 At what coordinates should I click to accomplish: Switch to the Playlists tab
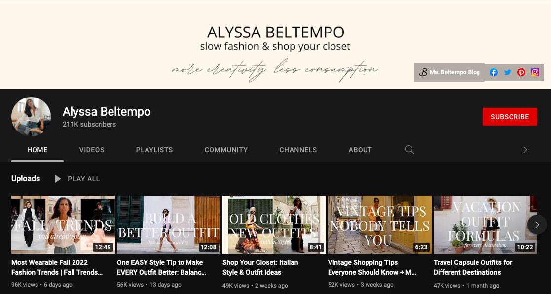154,150
